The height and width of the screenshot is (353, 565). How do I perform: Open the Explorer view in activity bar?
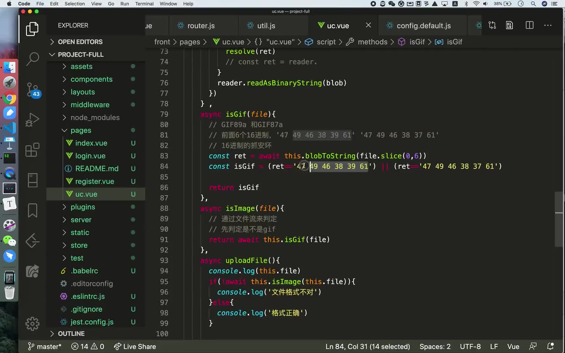(x=32, y=29)
